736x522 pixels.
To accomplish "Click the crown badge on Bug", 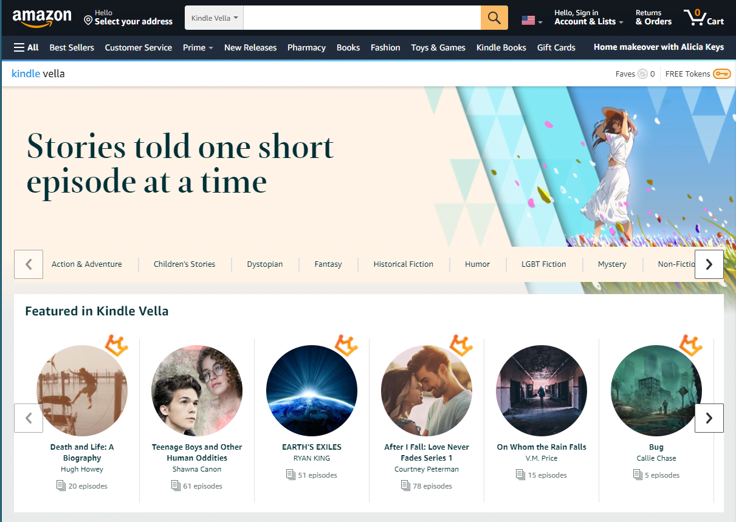I will [x=691, y=345].
